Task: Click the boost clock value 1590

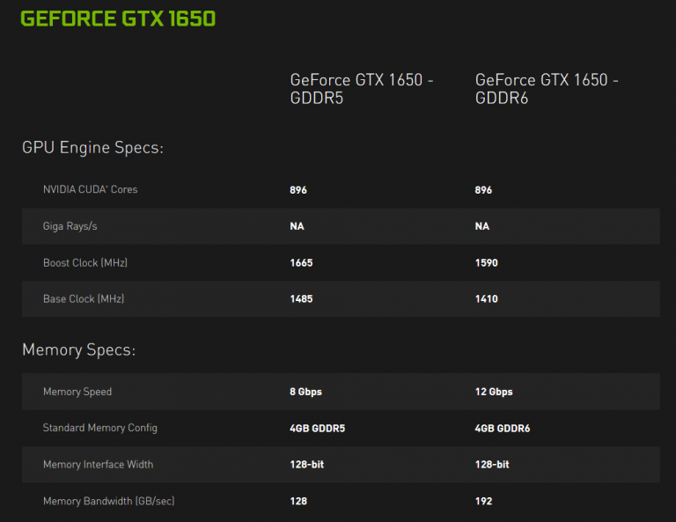Action: (x=486, y=263)
